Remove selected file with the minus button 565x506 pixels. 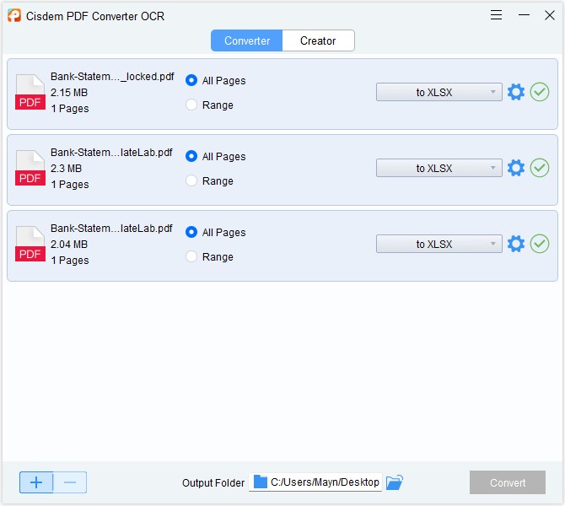coord(70,482)
